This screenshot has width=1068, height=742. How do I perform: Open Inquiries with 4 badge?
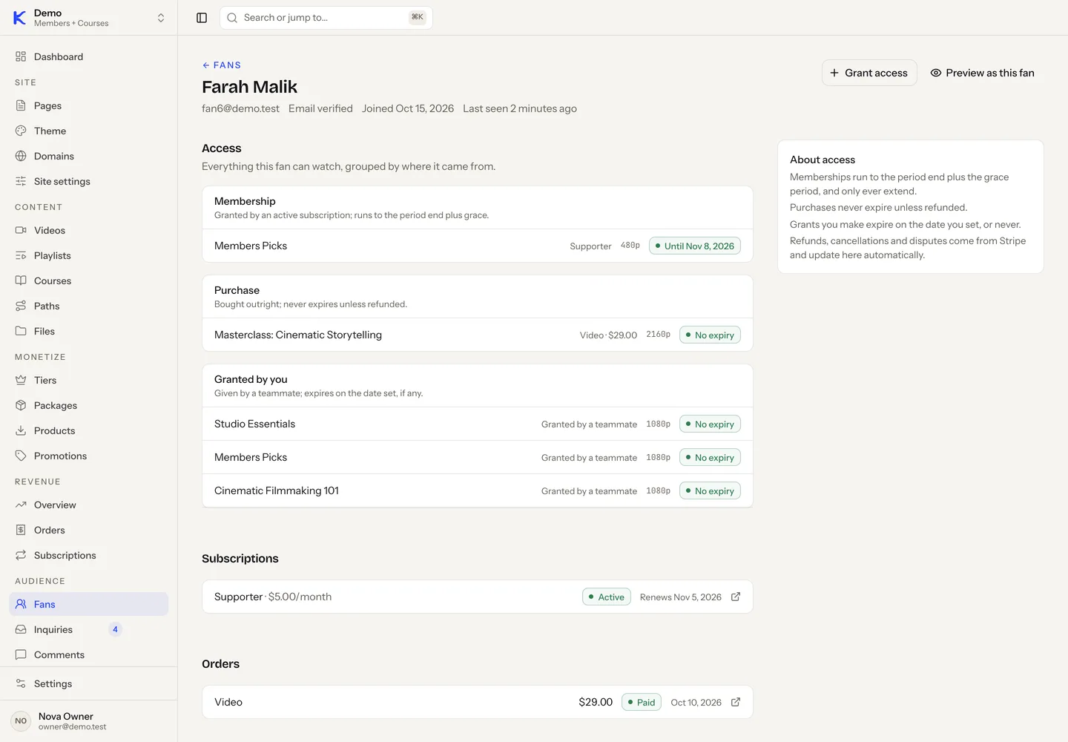pos(89,629)
